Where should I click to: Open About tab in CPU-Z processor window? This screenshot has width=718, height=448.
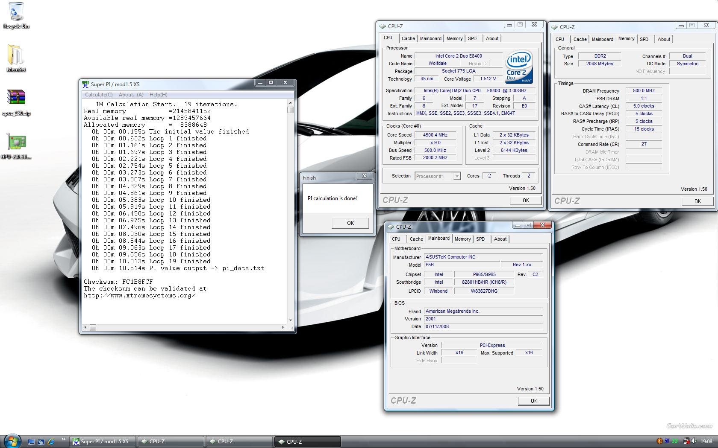tap(492, 38)
